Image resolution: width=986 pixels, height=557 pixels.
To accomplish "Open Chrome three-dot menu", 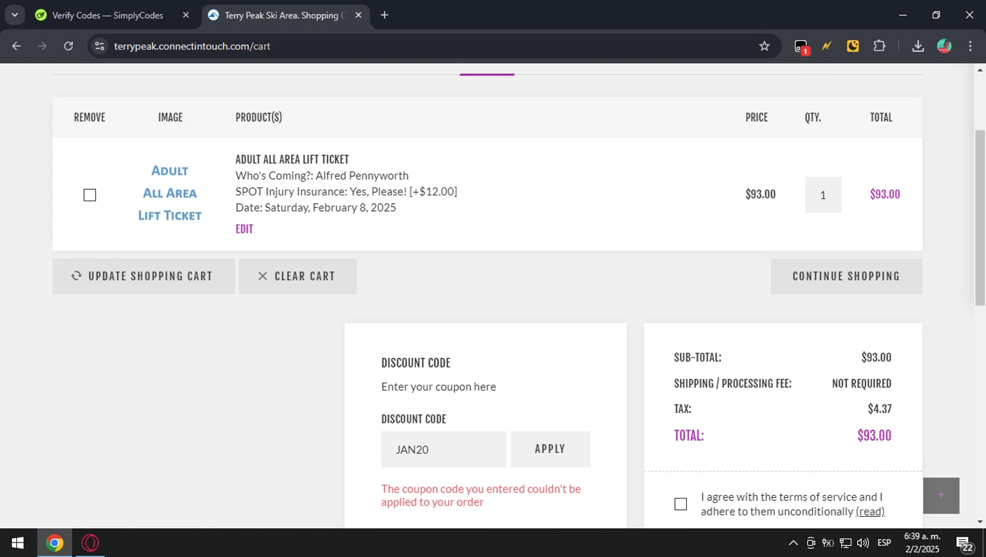I will click(x=970, y=46).
